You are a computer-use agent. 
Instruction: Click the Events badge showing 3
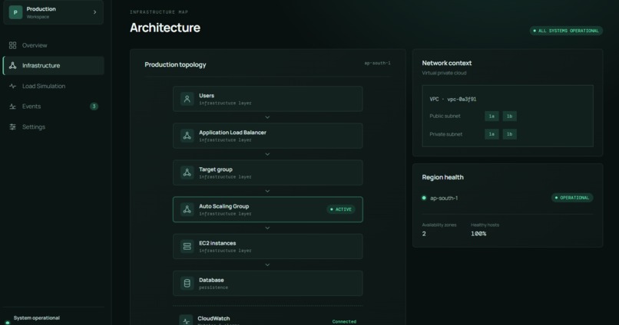click(x=94, y=107)
